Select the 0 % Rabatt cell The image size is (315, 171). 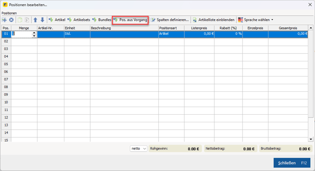coord(228,34)
